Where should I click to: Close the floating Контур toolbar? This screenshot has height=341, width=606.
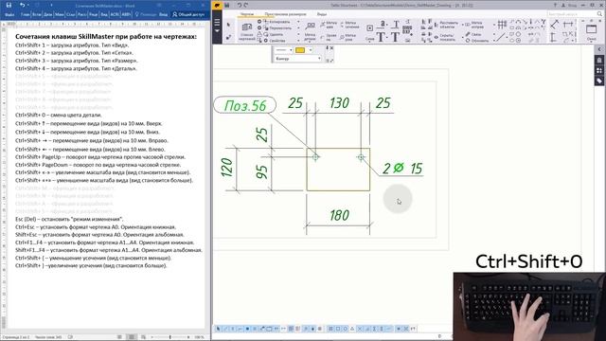331,48
